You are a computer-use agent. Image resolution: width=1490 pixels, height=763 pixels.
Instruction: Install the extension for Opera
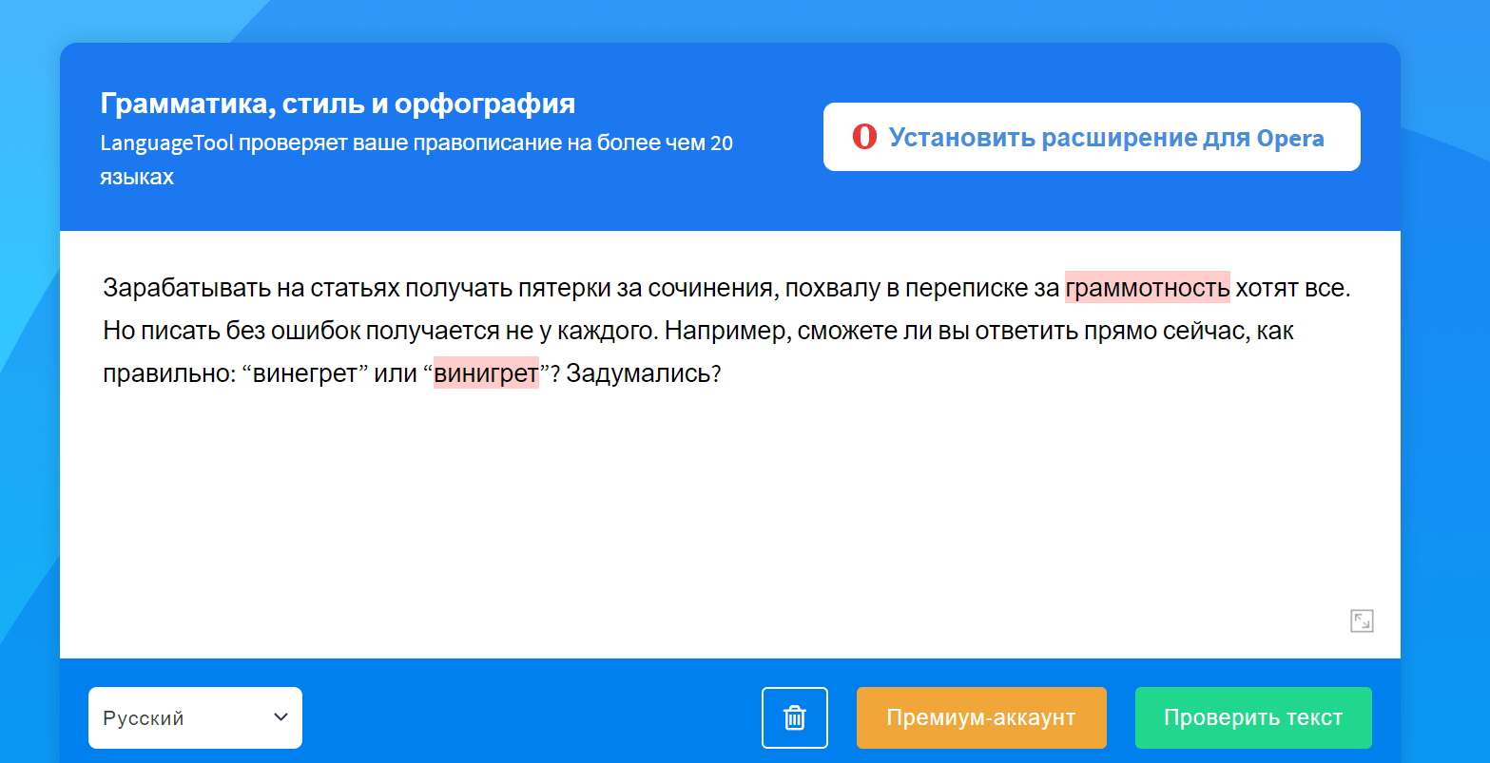pyautogui.click(x=1092, y=138)
